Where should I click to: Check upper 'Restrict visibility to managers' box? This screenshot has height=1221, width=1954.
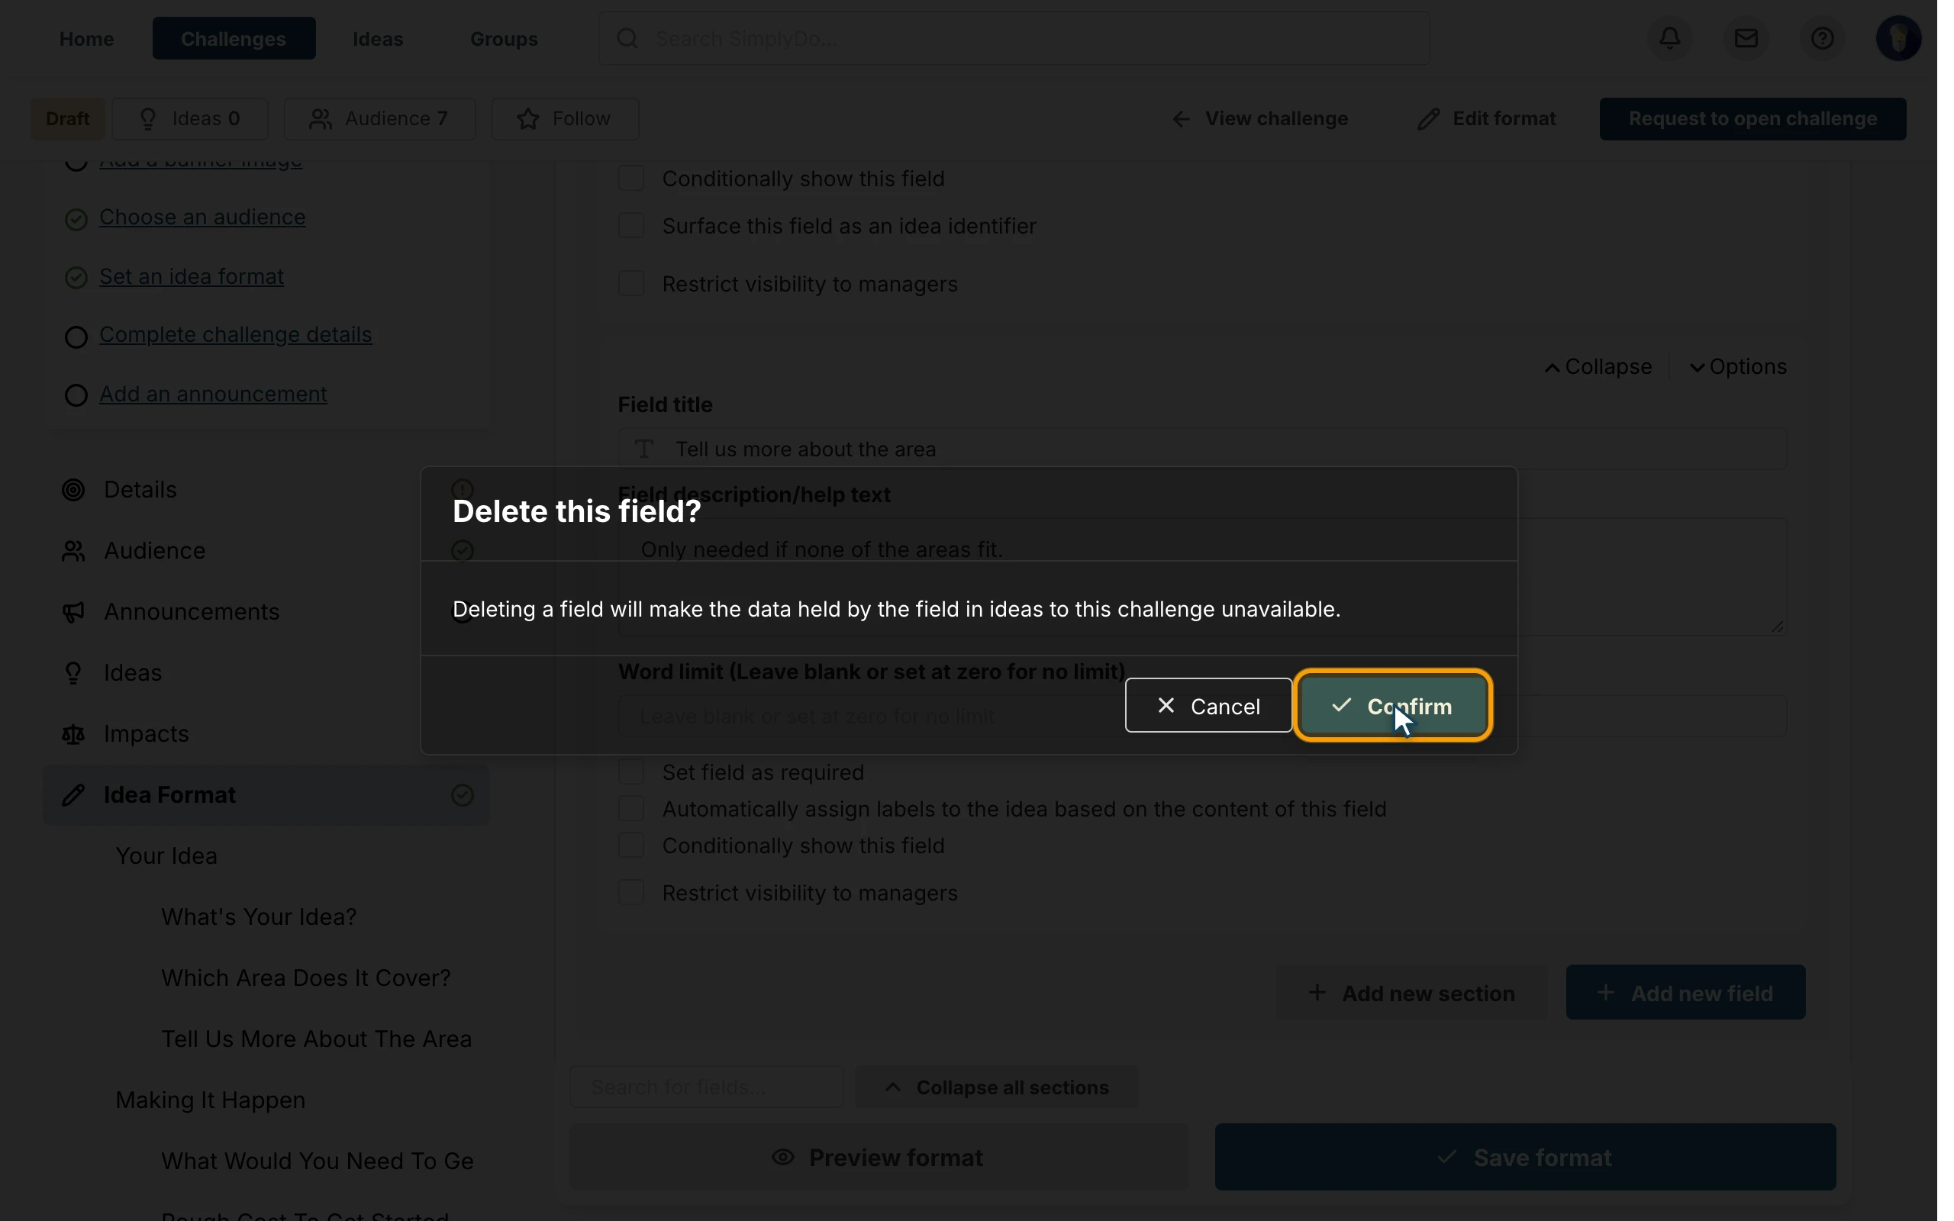[x=631, y=283]
